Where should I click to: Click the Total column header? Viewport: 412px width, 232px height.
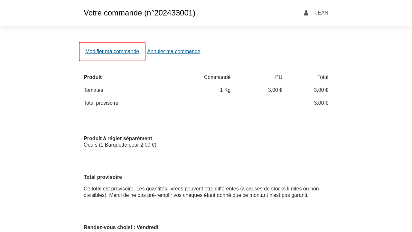pos(323,77)
